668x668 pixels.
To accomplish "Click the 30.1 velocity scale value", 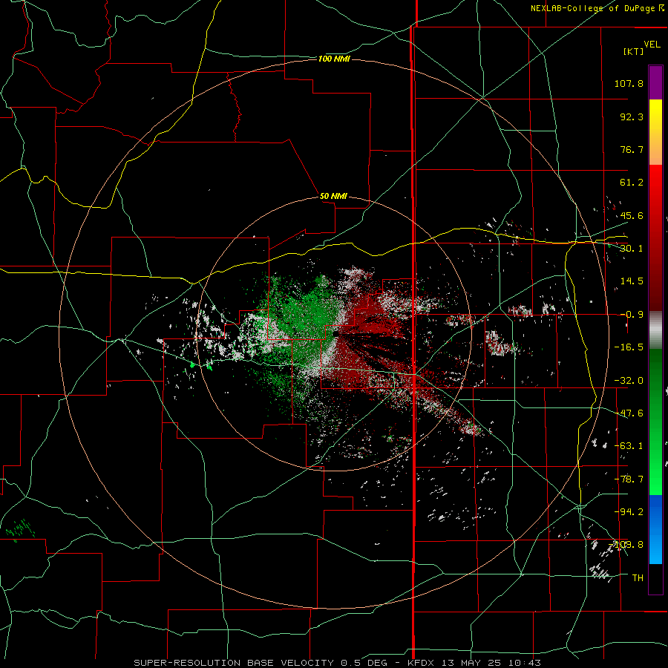I will pos(632,249).
